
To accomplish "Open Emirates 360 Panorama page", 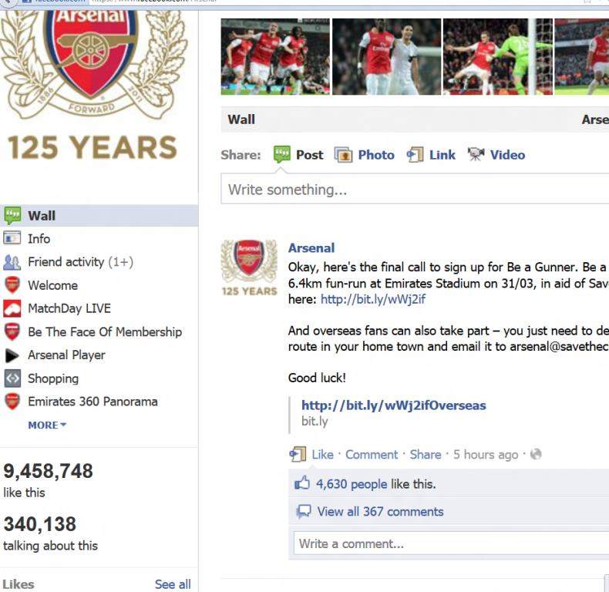I will (x=93, y=402).
